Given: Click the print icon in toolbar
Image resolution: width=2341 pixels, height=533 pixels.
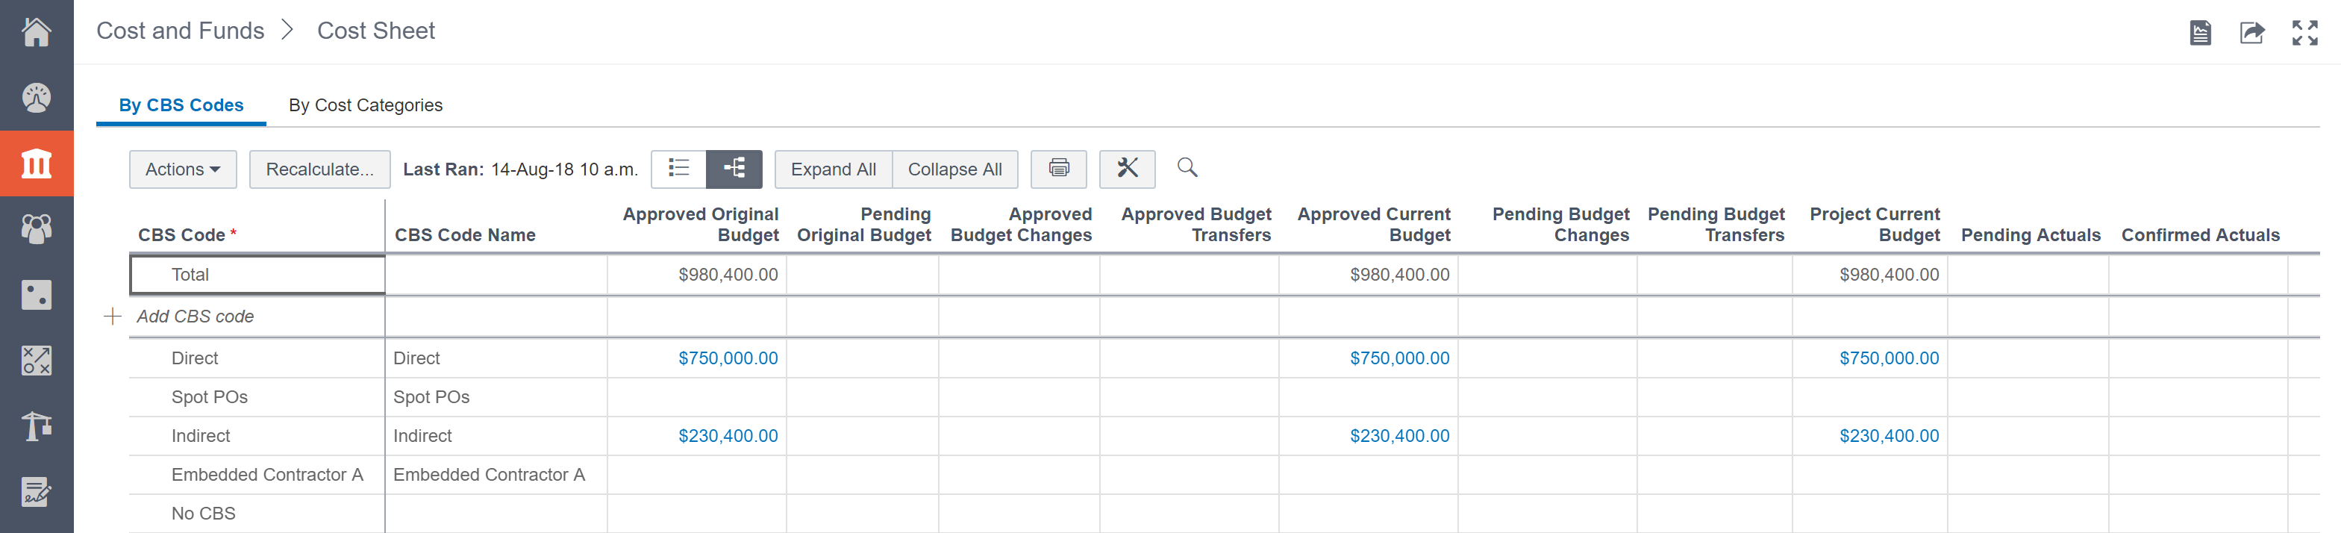Looking at the screenshot, I should (x=1059, y=169).
